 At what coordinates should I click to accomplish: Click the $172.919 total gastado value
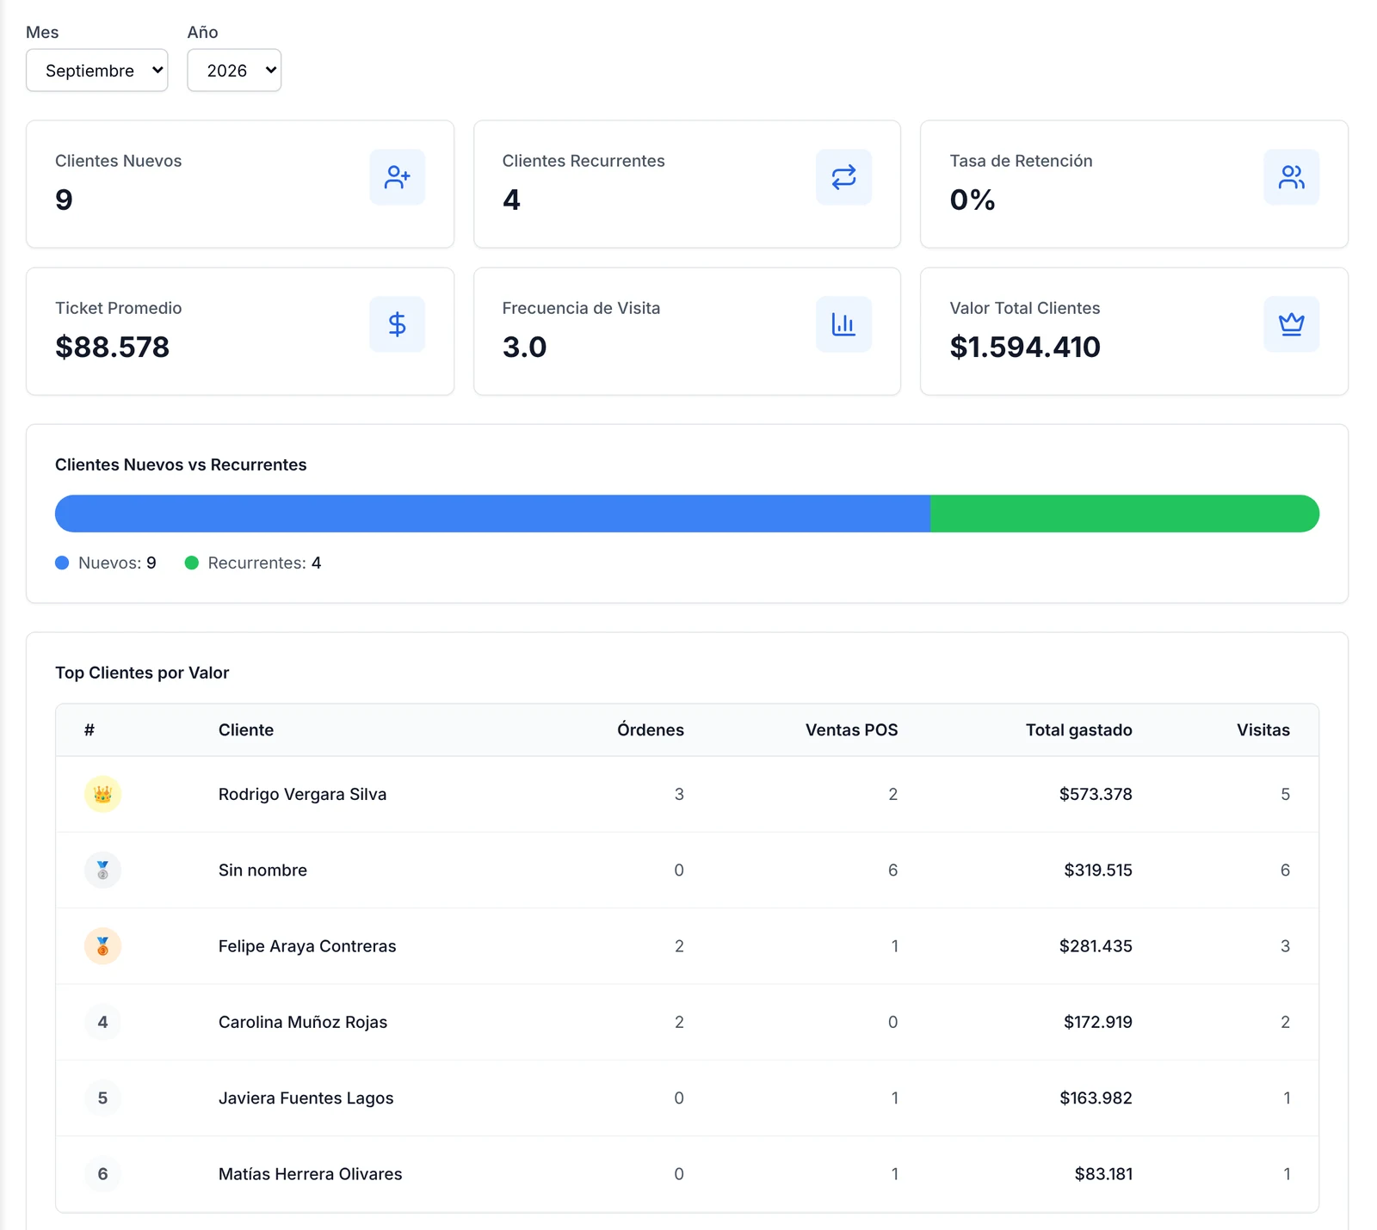click(1098, 1022)
